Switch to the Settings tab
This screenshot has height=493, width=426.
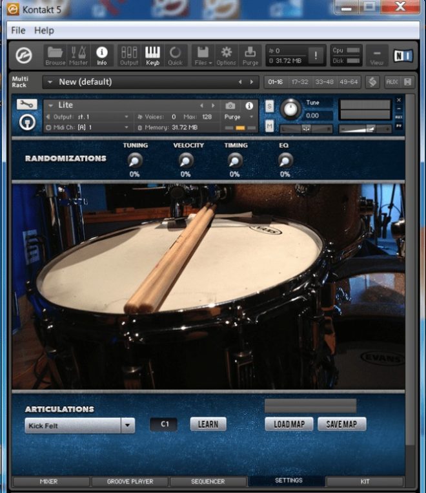287,481
